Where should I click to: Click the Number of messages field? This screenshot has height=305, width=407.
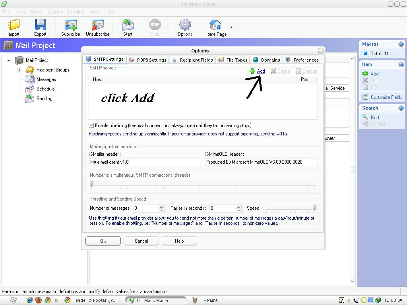[146, 208]
